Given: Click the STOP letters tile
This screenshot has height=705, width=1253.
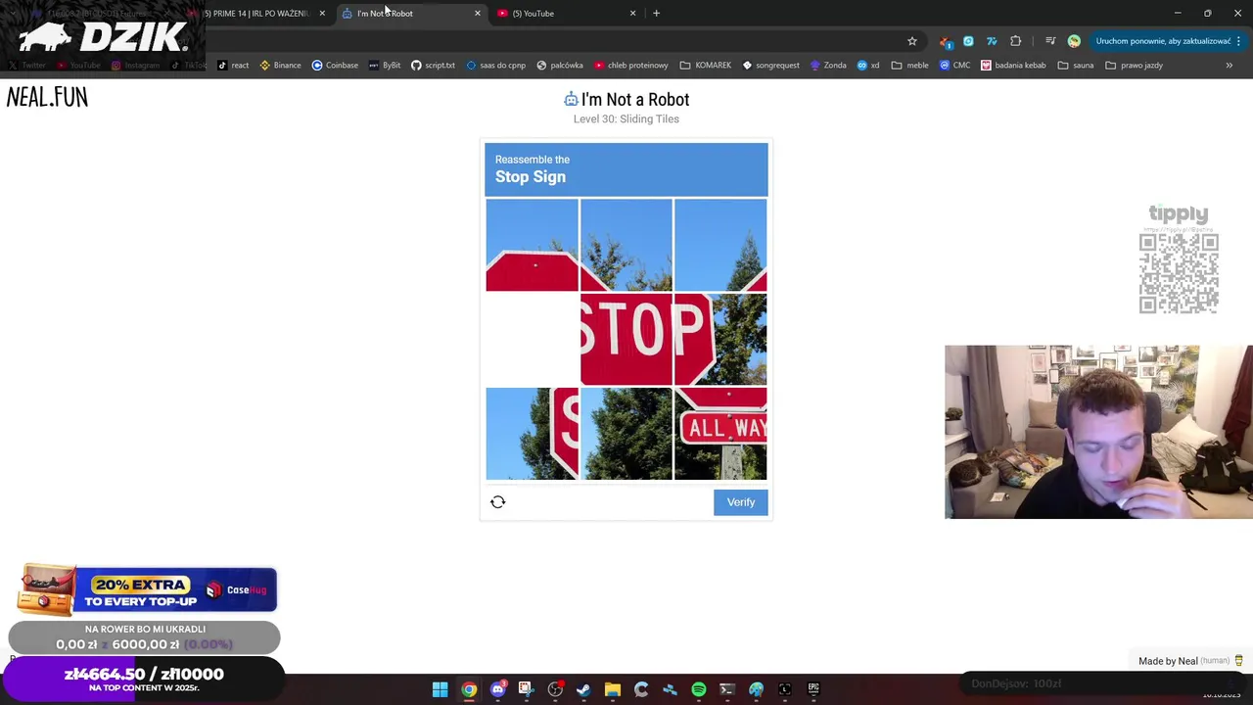Looking at the screenshot, I should tap(626, 339).
